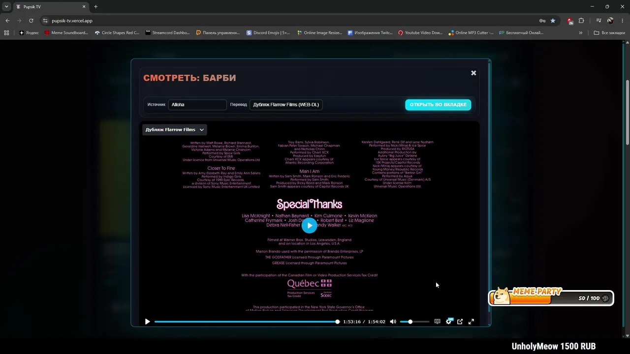Viewport: 630px width, 354px height.
Task: Toggle closed captions in the player
Action: pos(437,322)
